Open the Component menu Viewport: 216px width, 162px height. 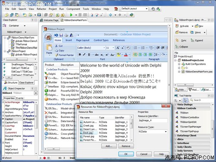coord(73,9)
